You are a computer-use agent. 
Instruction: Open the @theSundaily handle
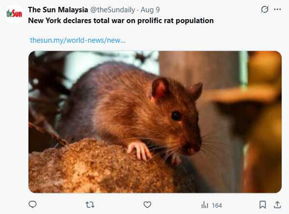click(112, 10)
